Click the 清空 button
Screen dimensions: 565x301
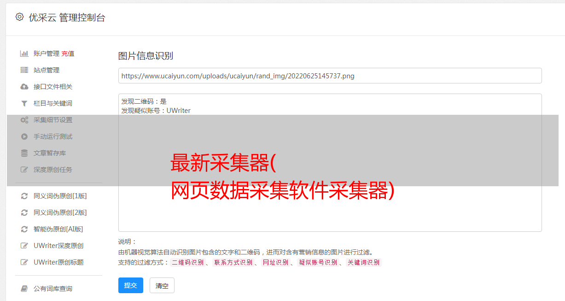(162, 285)
